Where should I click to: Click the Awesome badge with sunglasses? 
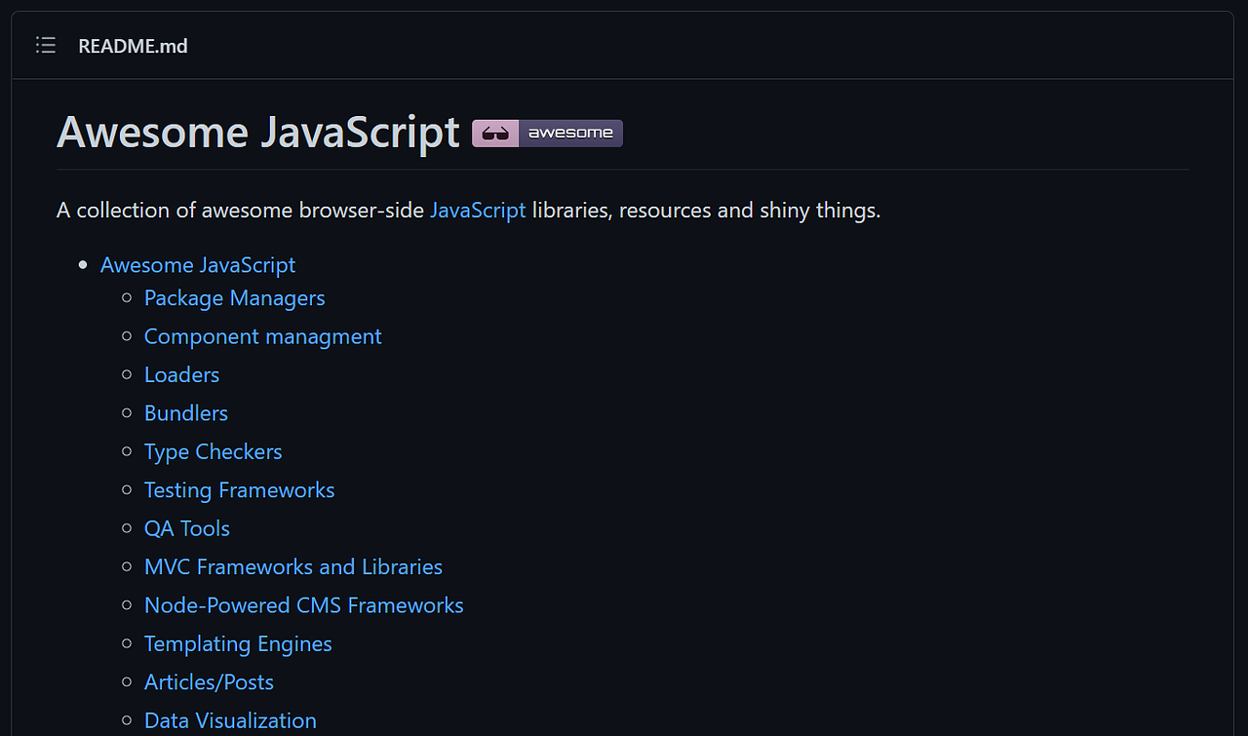(547, 133)
